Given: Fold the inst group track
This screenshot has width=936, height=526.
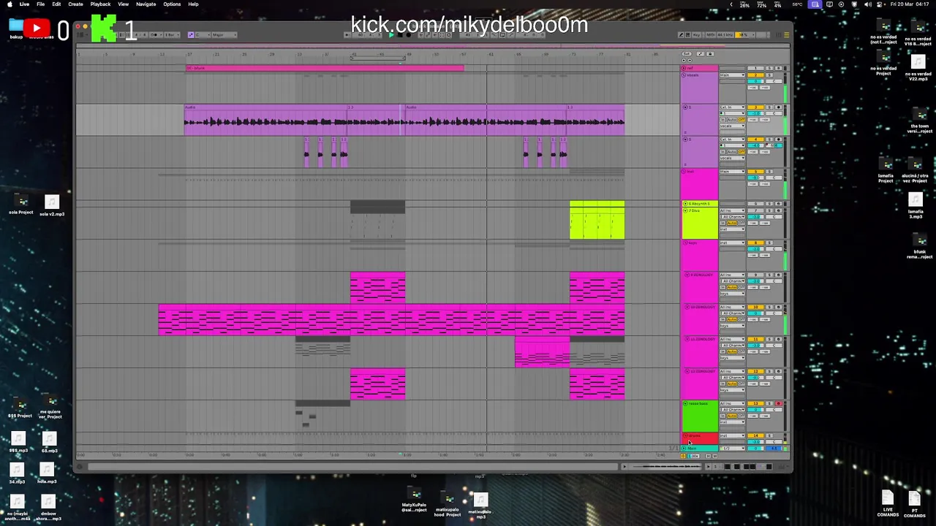Looking at the screenshot, I should click(684, 172).
